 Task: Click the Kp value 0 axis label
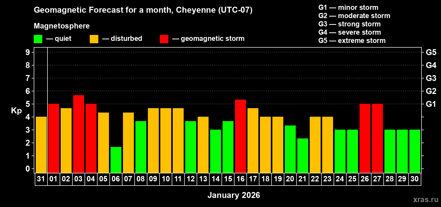click(x=28, y=169)
